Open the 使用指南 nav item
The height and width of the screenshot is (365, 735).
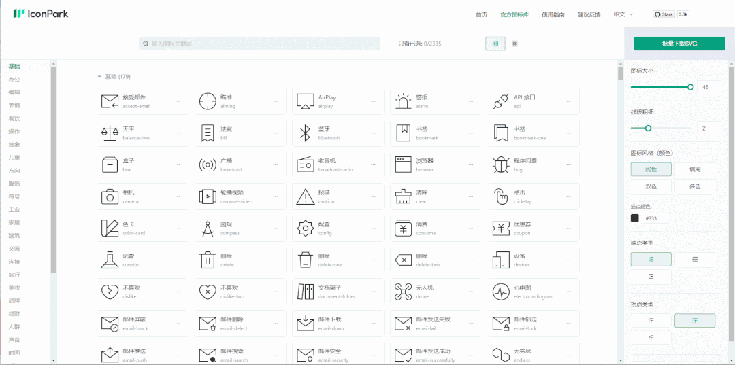[553, 14]
